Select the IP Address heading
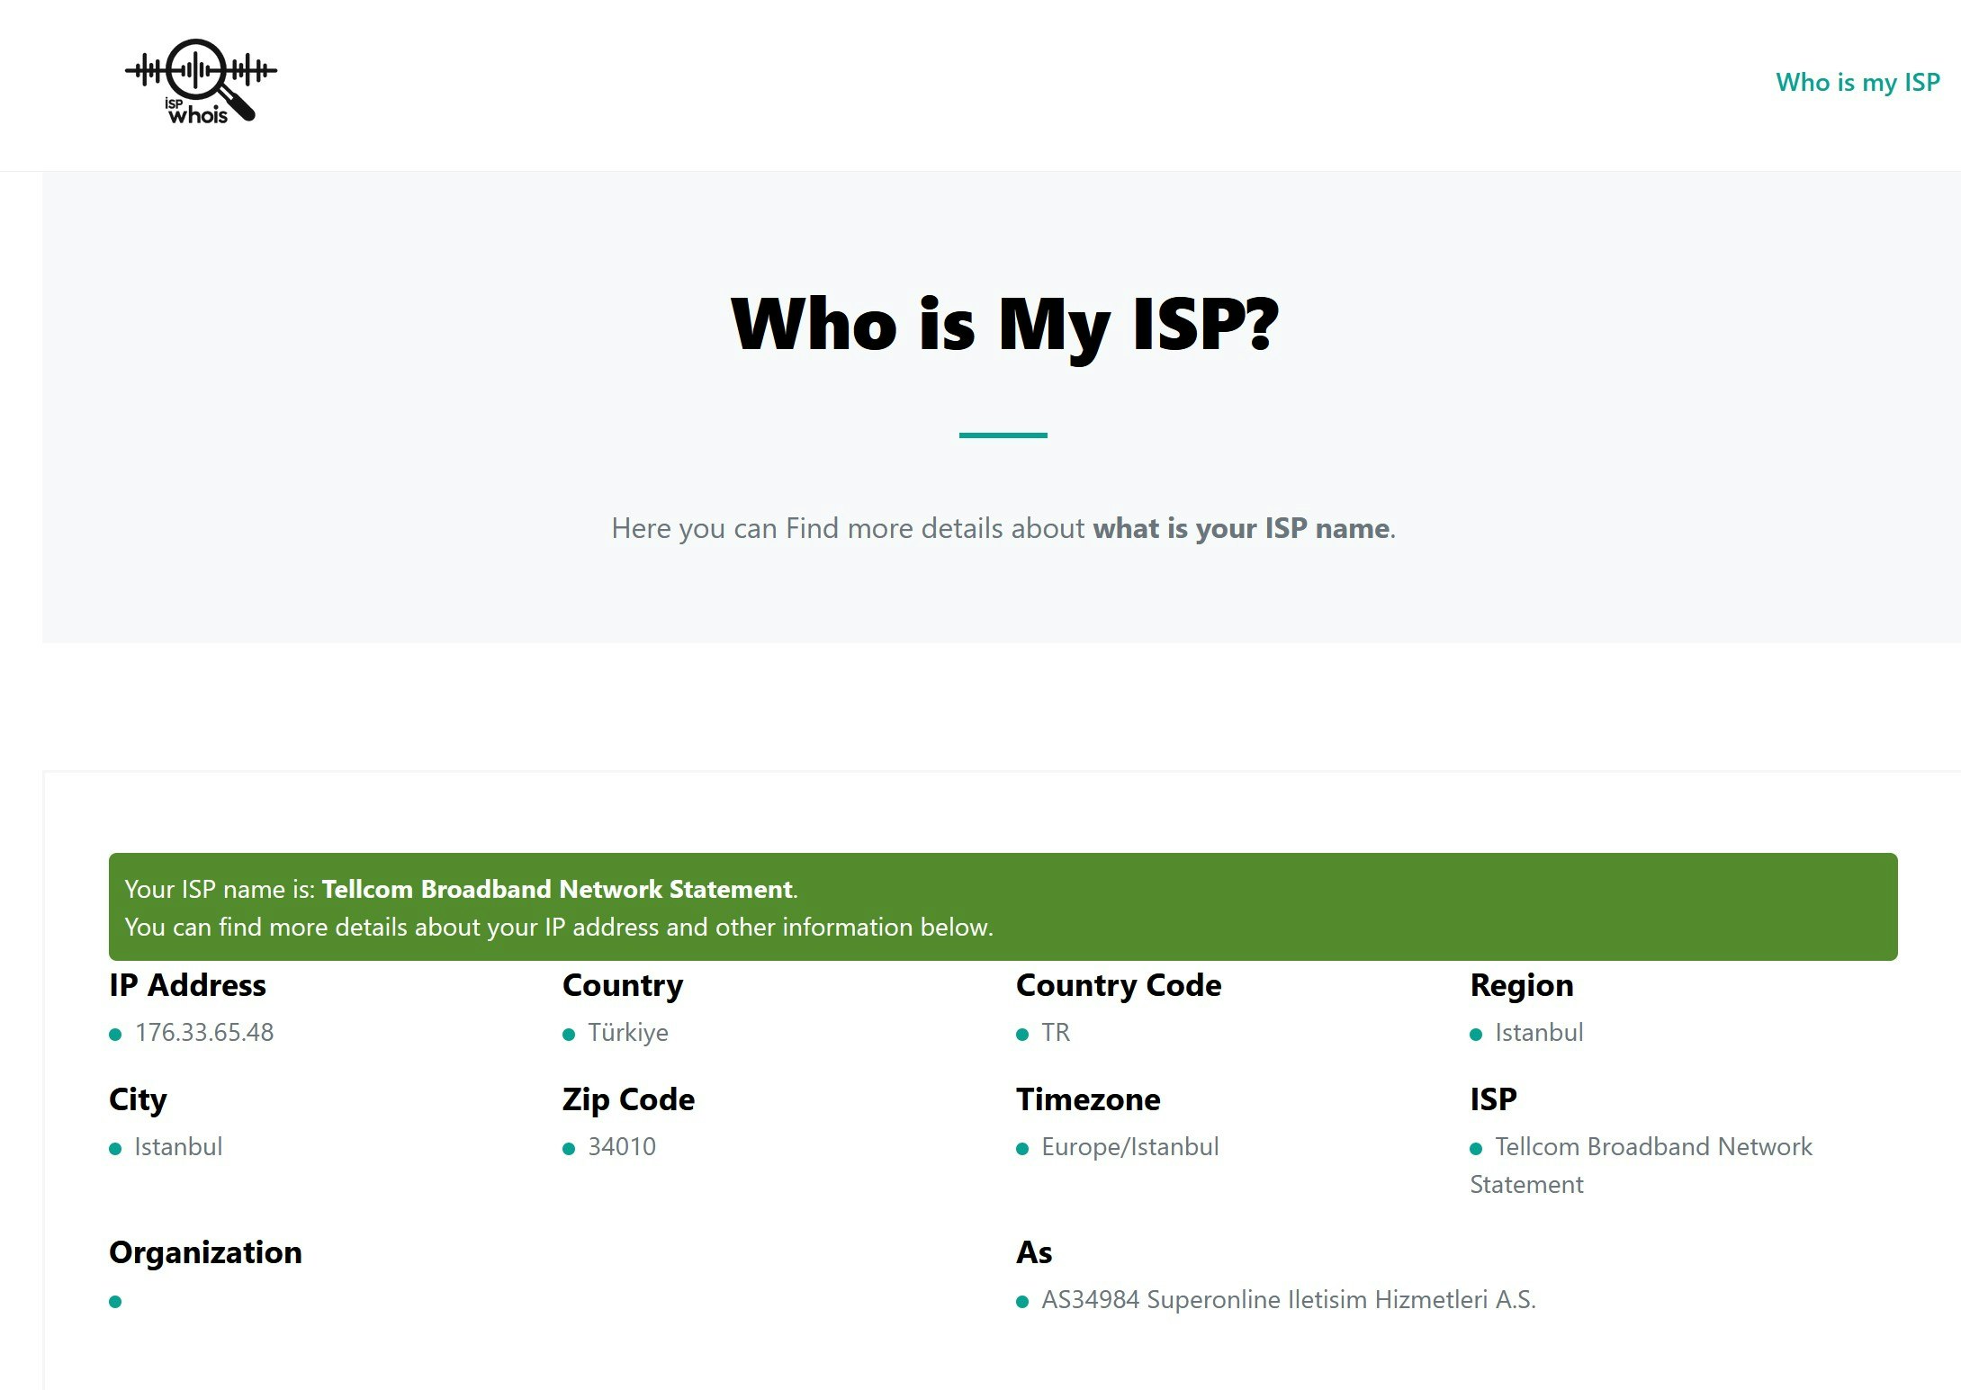The height and width of the screenshot is (1390, 1961). point(186,985)
